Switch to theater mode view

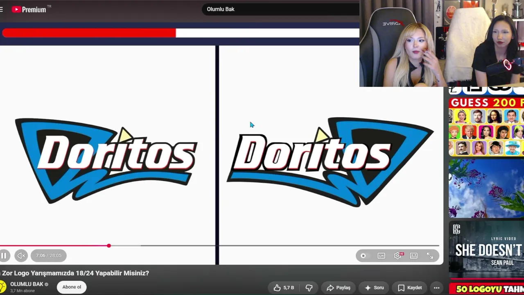[414, 256]
